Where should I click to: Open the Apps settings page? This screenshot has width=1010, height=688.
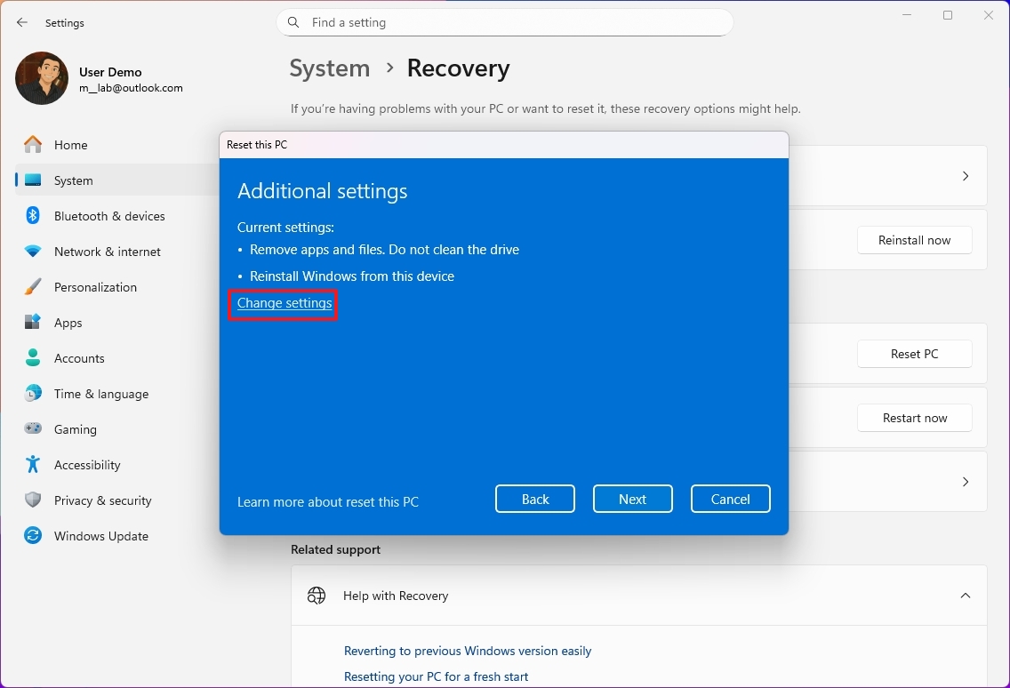(68, 323)
